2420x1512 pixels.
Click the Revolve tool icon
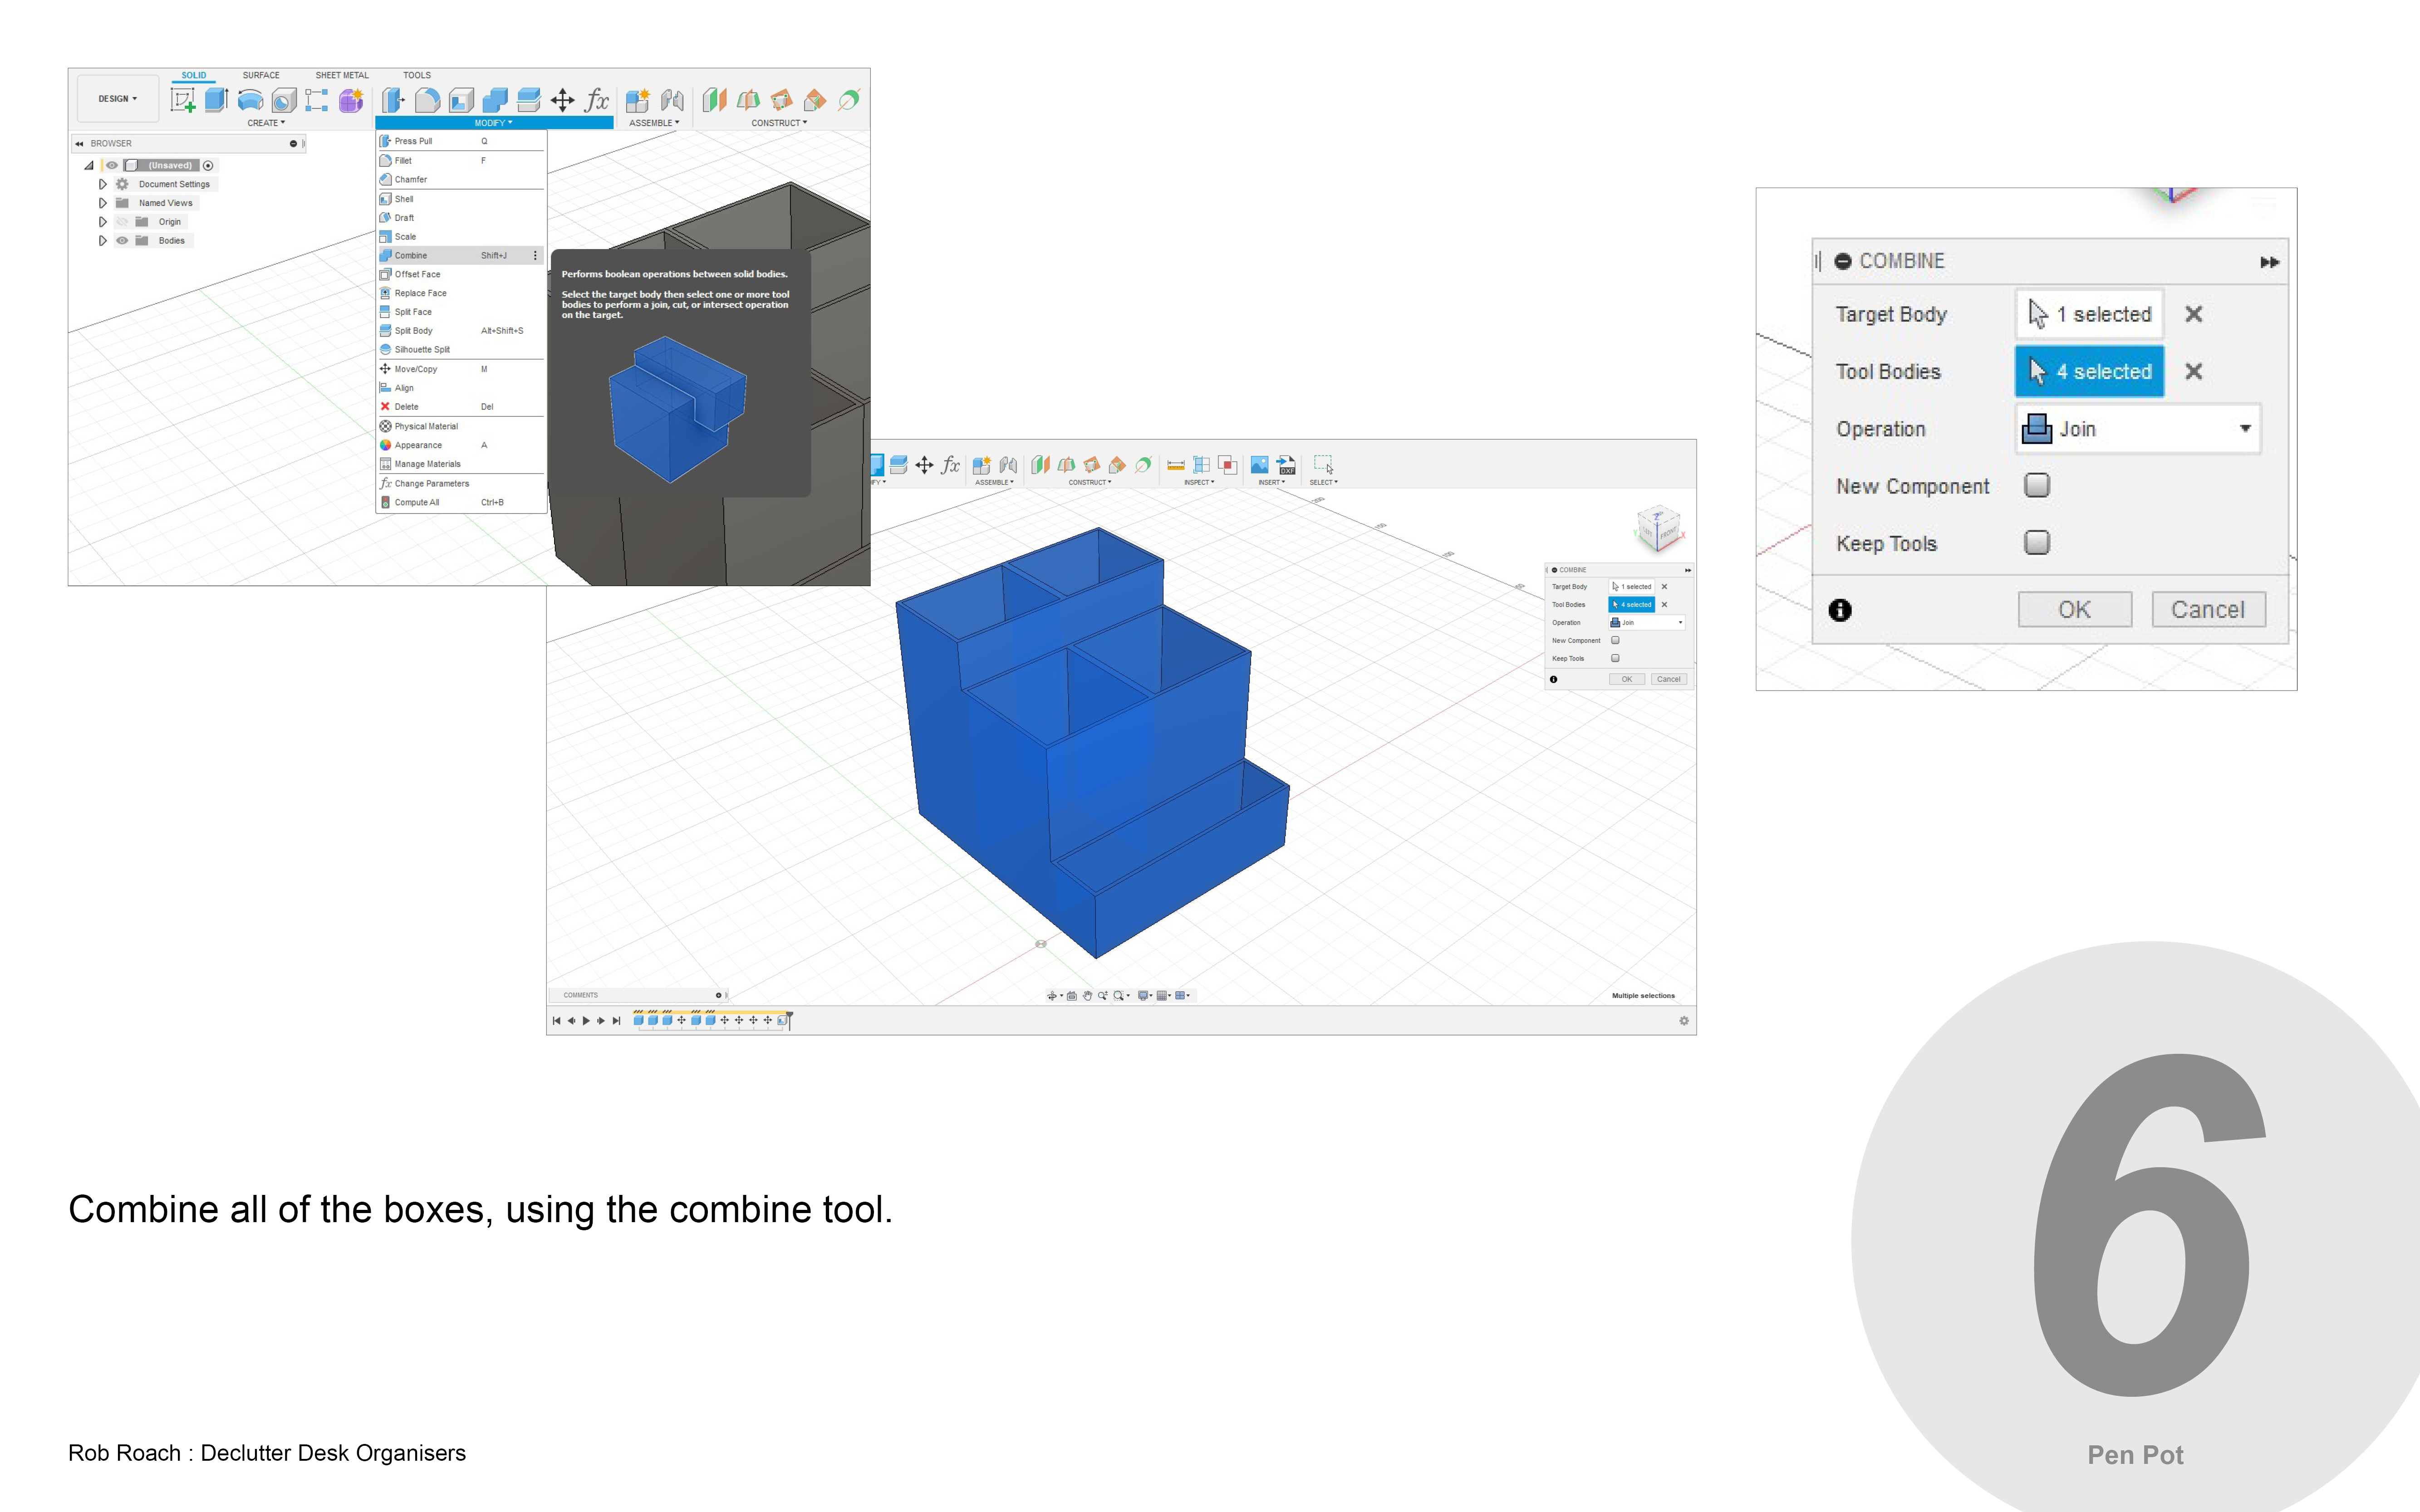coord(250,100)
